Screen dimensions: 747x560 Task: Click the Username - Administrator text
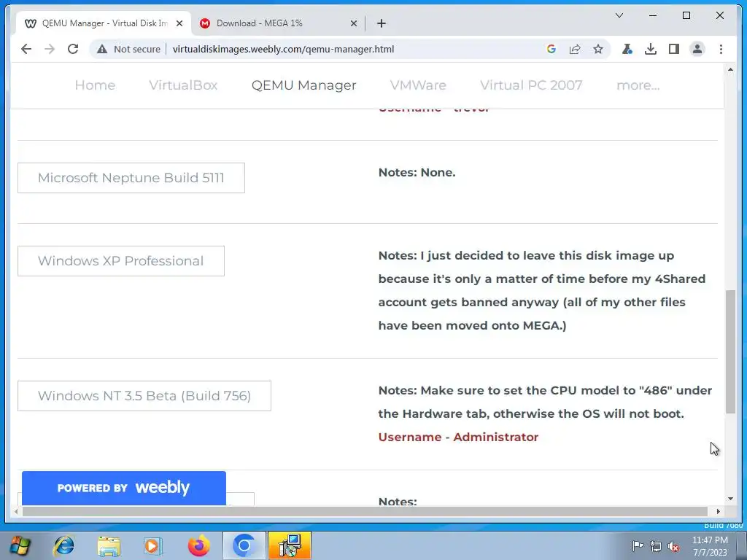click(458, 437)
